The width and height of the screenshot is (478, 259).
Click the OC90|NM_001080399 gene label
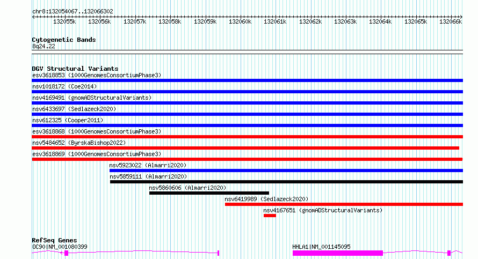coord(60,247)
